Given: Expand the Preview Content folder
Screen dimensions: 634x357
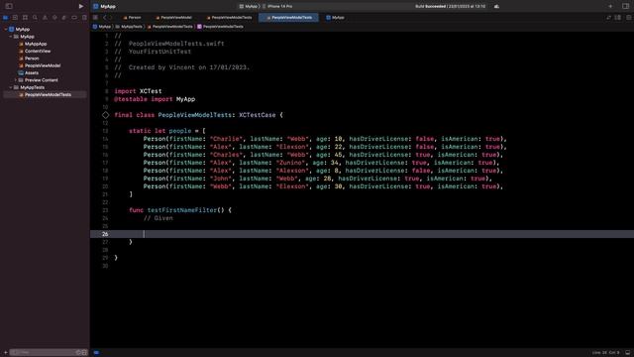Looking at the screenshot, I should pos(16,80).
